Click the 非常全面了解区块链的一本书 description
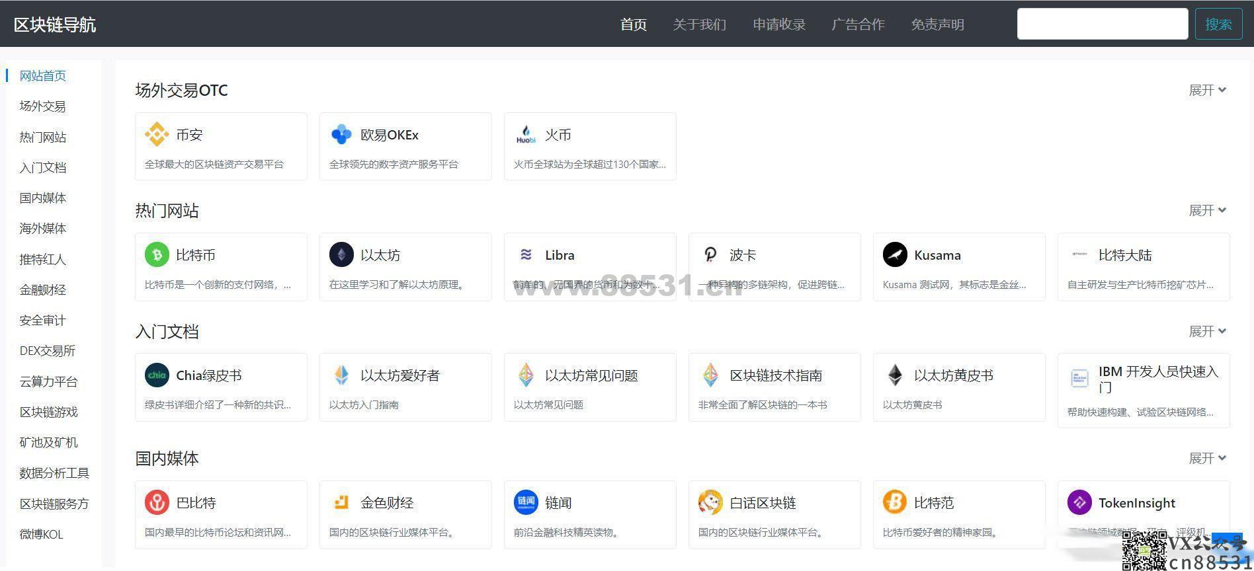 [x=763, y=405]
